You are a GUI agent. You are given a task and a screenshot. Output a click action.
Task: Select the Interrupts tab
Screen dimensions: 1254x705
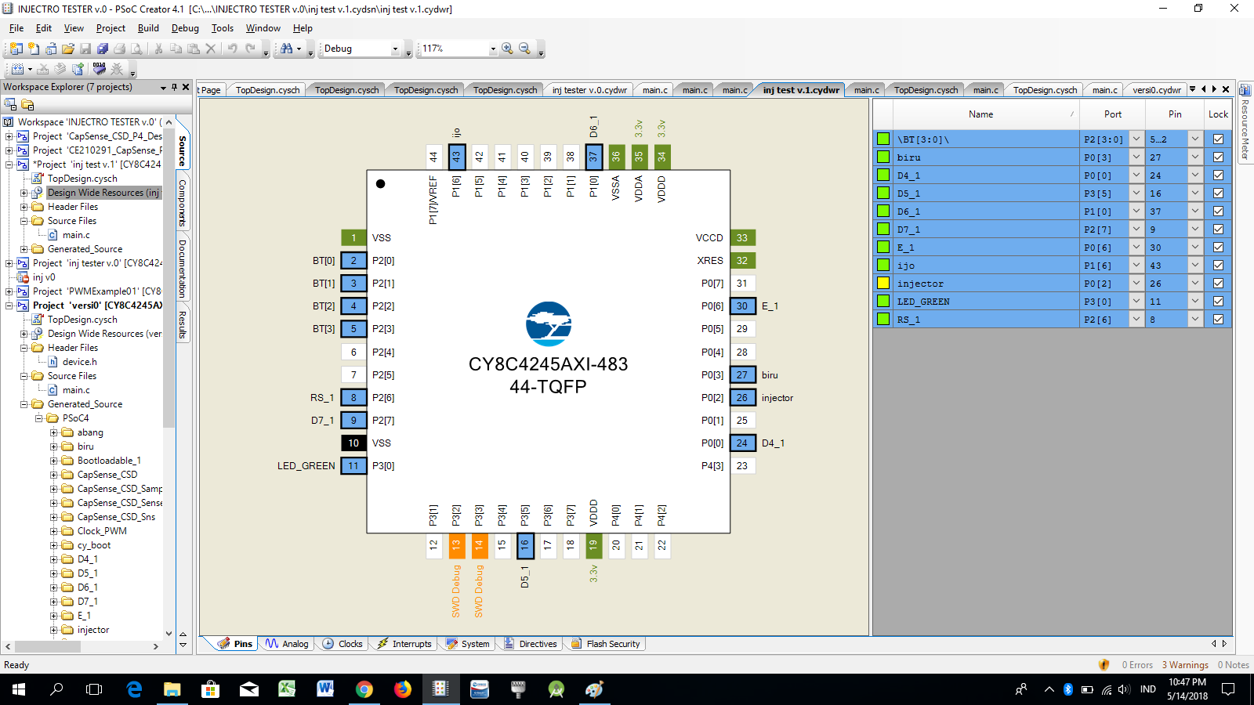(404, 644)
